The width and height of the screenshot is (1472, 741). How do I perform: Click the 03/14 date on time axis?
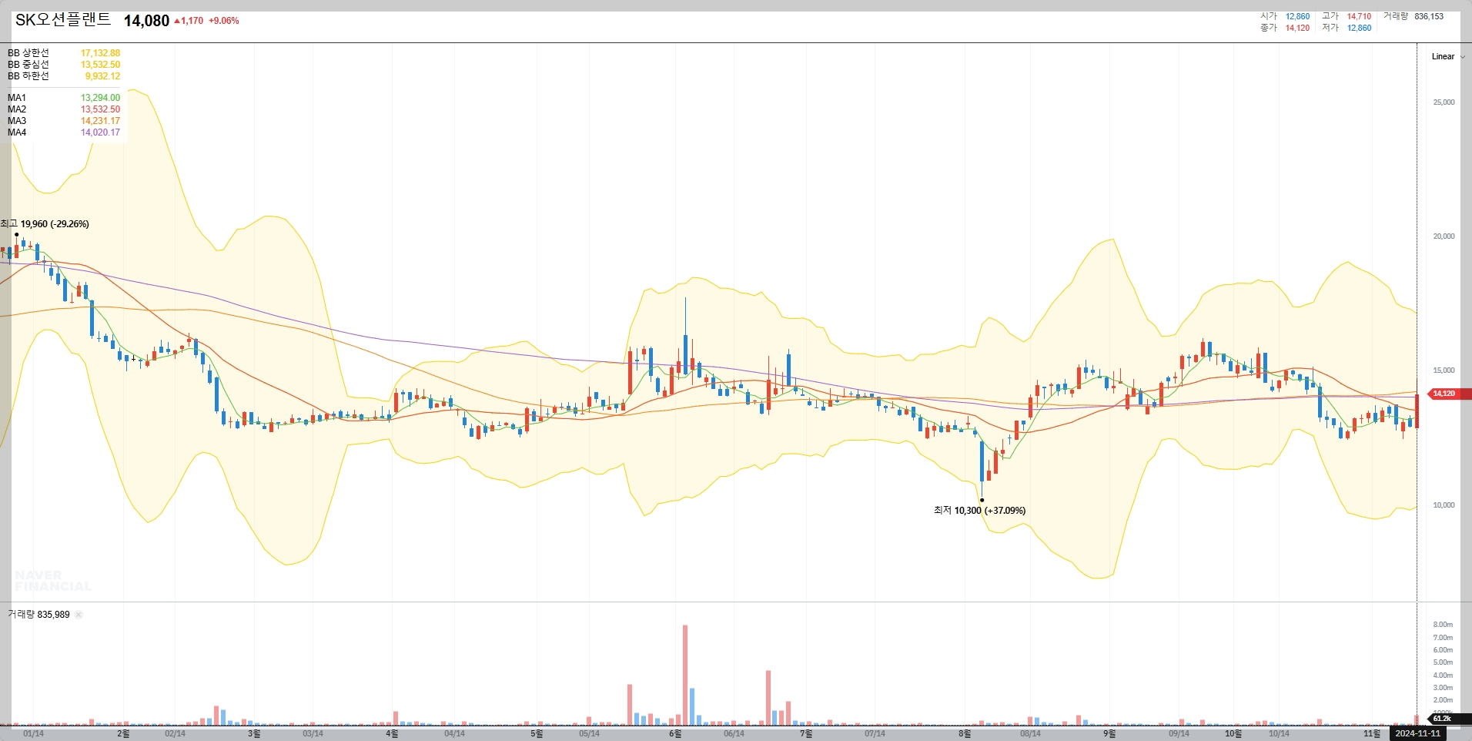pyautogui.click(x=313, y=734)
